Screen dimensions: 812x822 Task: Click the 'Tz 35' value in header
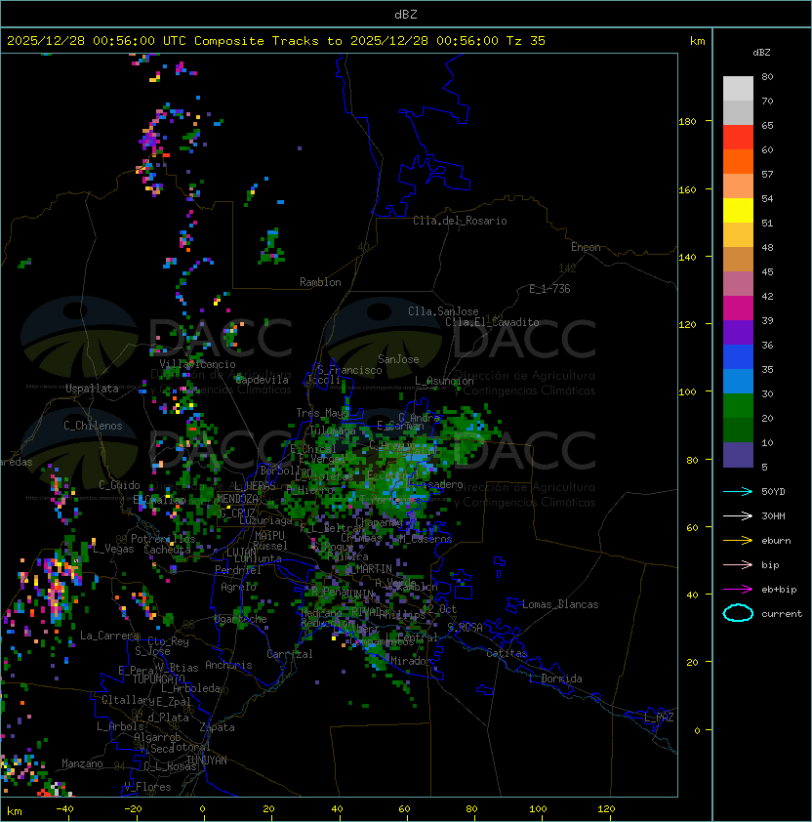click(x=526, y=41)
